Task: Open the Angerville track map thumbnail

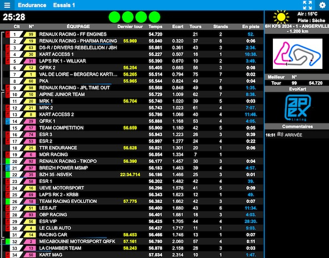Action: (297, 54)
